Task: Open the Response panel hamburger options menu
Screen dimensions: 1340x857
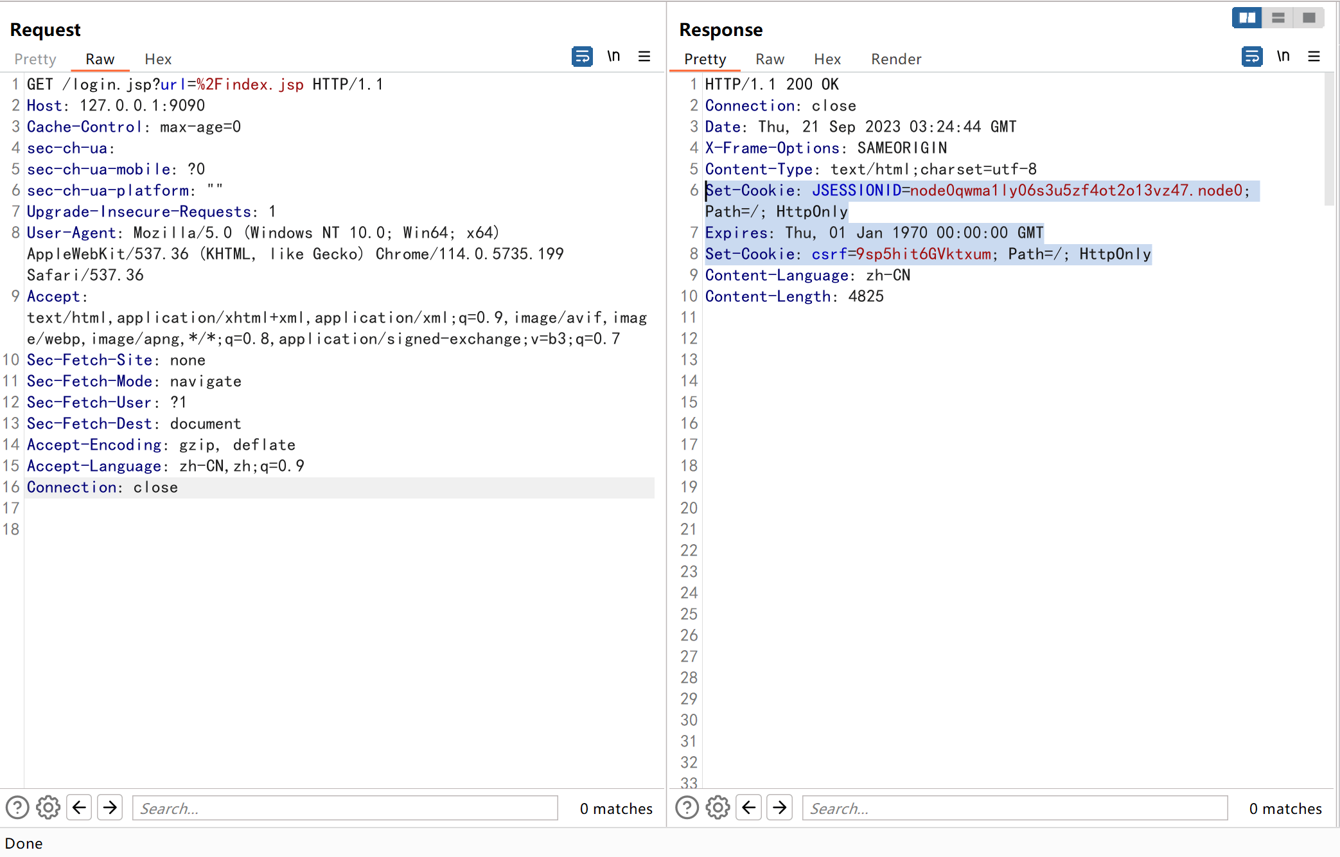Action: pyautogui.click(x=1314, y=57)
